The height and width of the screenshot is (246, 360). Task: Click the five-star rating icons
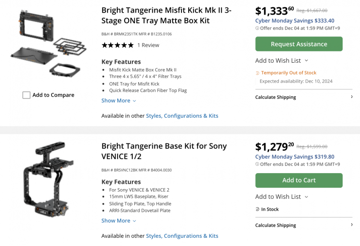pos(117,45)
